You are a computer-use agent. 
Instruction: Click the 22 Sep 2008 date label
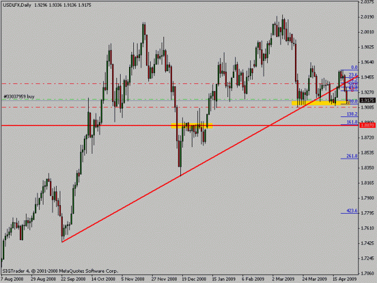coord(74,279)
